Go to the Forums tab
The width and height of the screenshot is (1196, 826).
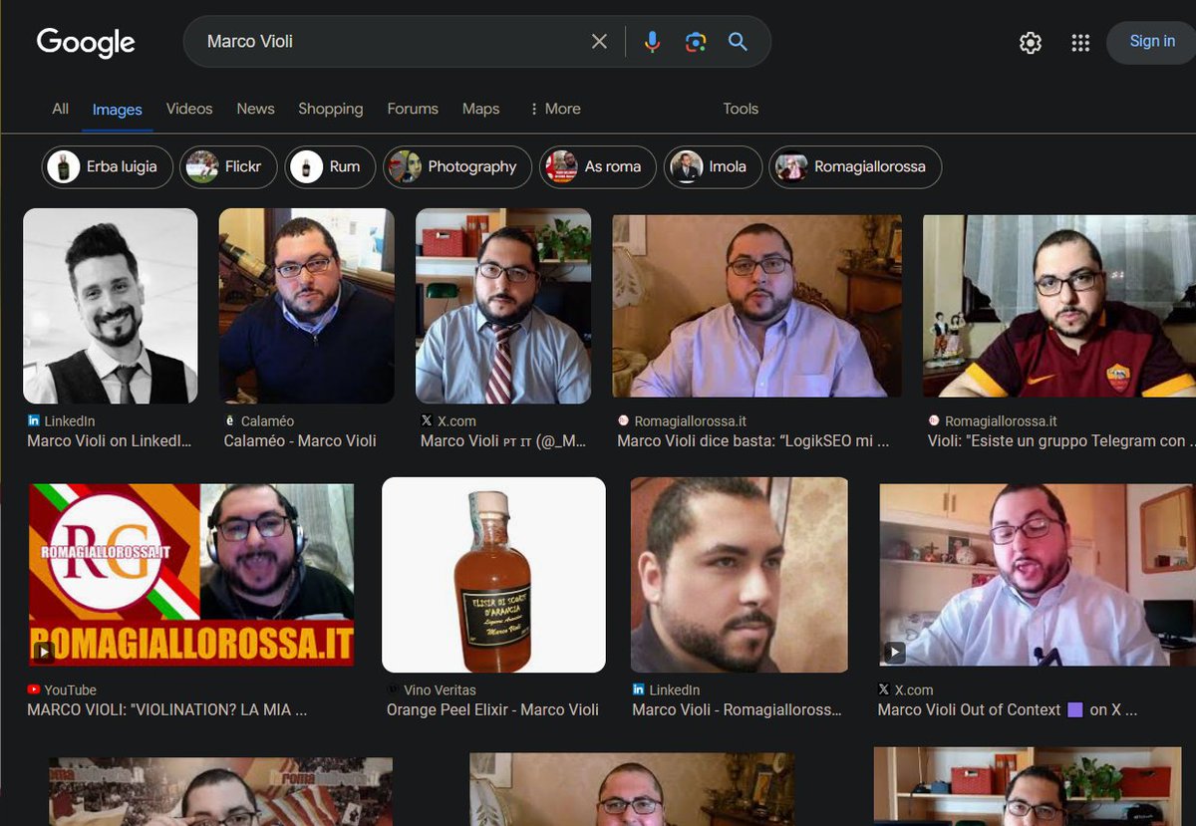click(413, 109)
